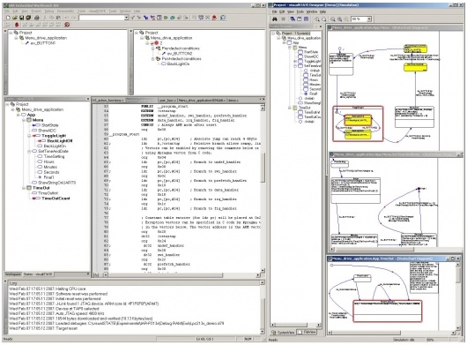Click the blue grid view icon in Designer toolbar
The width and height of the screenshot is (467, 345).
(x=306, y=19)
